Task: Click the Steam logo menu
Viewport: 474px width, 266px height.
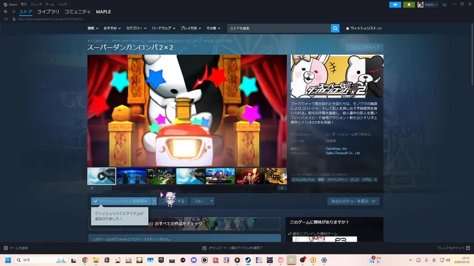Action: (x=10, y=4)
